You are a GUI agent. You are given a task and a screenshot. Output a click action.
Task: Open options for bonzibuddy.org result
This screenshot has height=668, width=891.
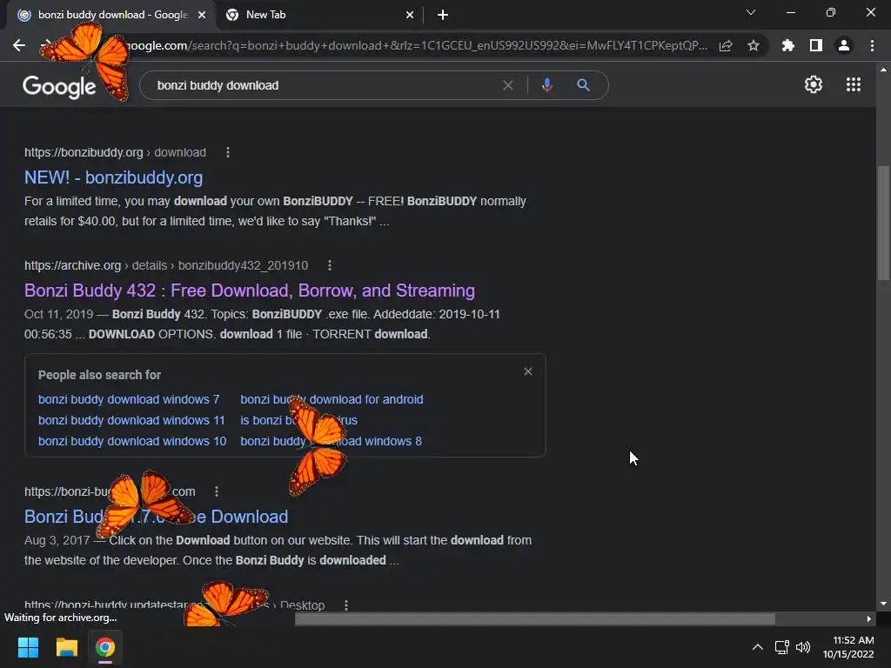[x=228, y=152]
